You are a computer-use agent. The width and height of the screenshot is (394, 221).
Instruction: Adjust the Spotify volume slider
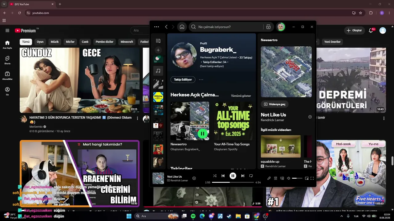pyautogui.click(x=297, y=178)
